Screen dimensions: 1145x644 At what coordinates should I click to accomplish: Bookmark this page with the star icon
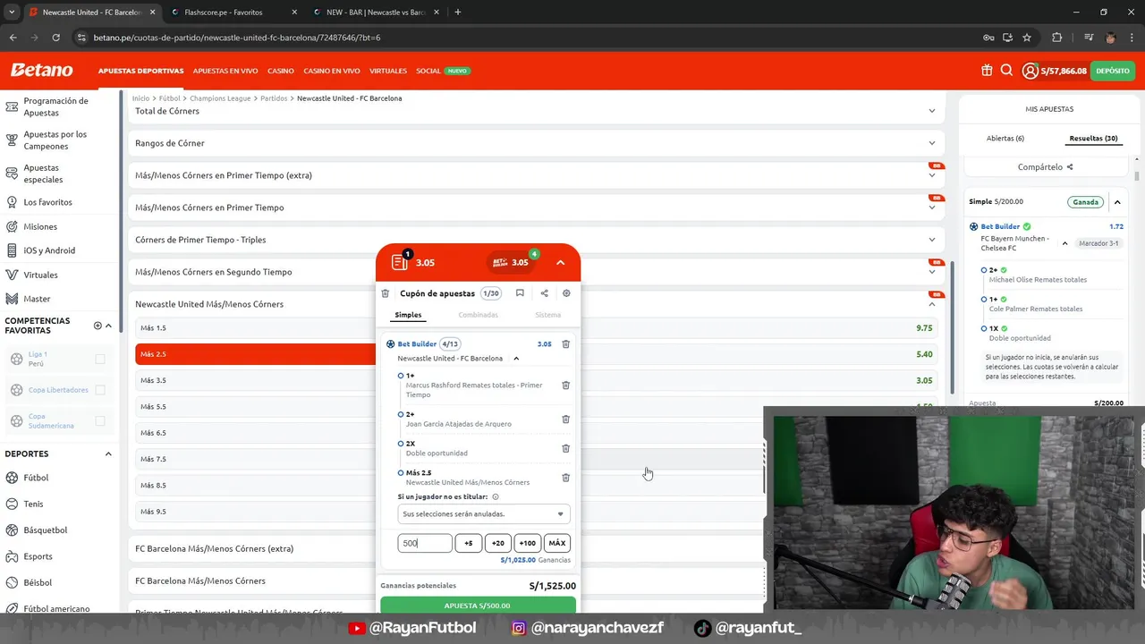tap(1027, 38)
